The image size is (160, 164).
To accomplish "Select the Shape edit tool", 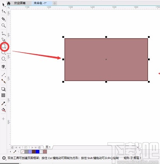I will [x=4, y=11].
